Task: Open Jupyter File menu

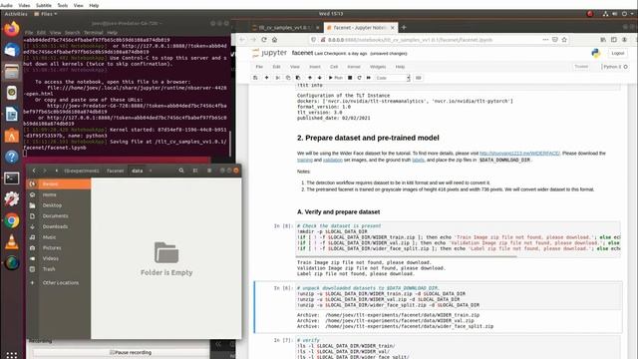Action: [x=259, y=67]
